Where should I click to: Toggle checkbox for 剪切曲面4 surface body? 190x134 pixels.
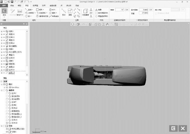(7, 96)
